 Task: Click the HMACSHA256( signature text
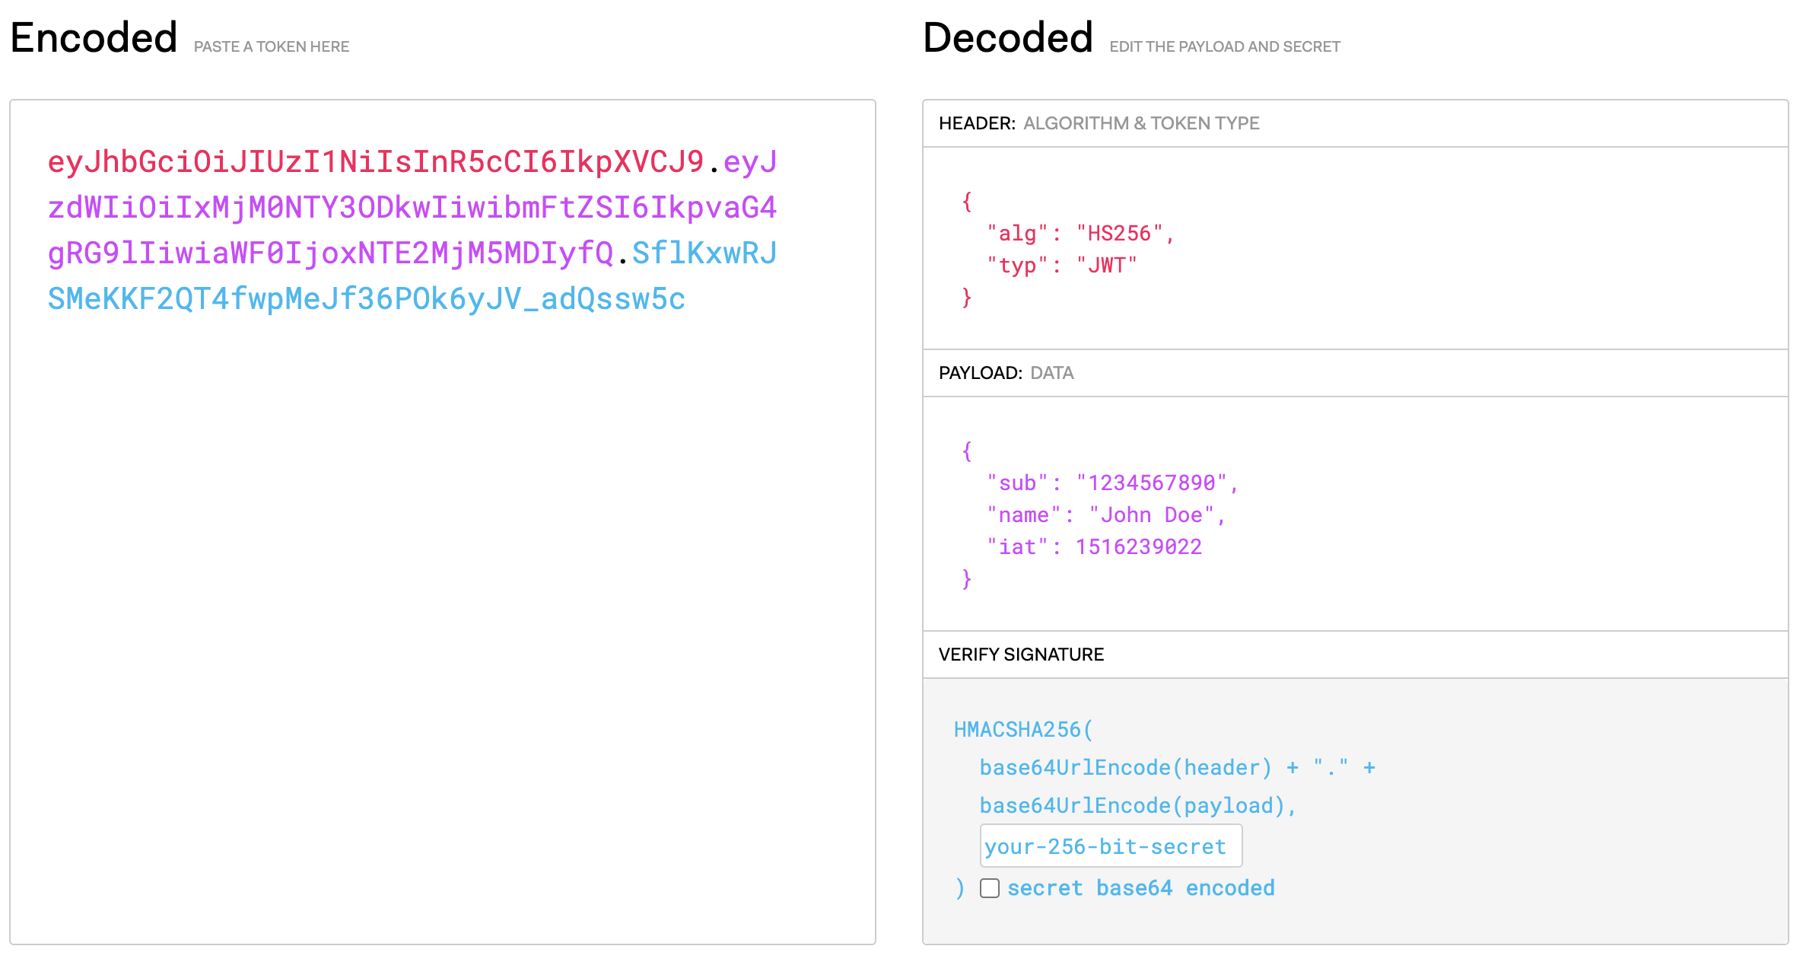point(1022,730)
